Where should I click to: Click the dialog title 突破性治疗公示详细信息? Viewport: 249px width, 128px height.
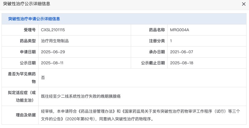point(27,4)
